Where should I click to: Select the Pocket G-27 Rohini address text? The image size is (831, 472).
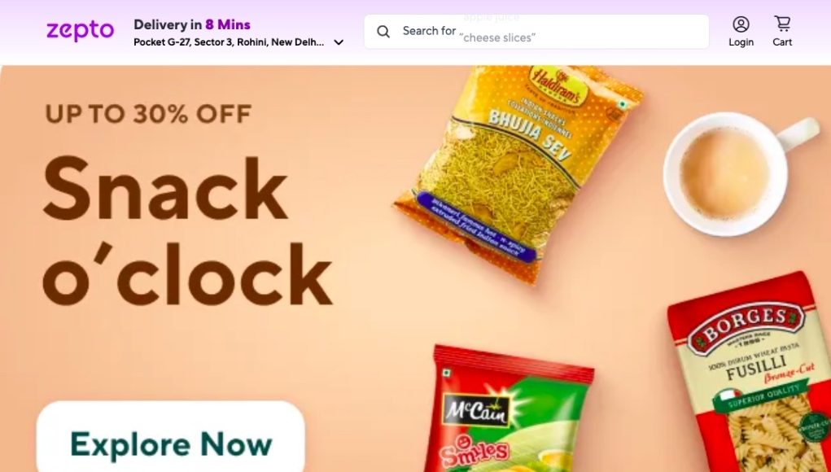pos(229,42)
